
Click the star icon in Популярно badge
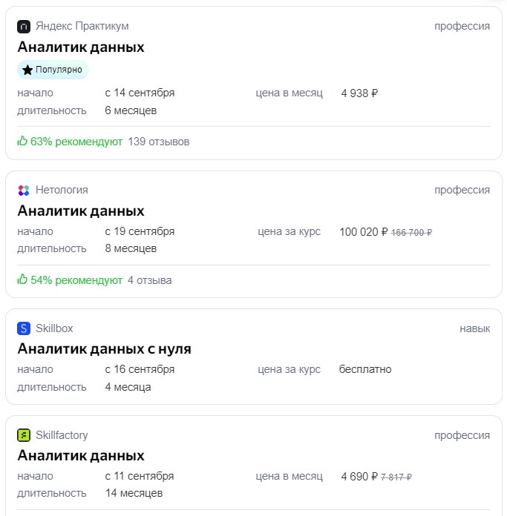[x=27, y=70]
